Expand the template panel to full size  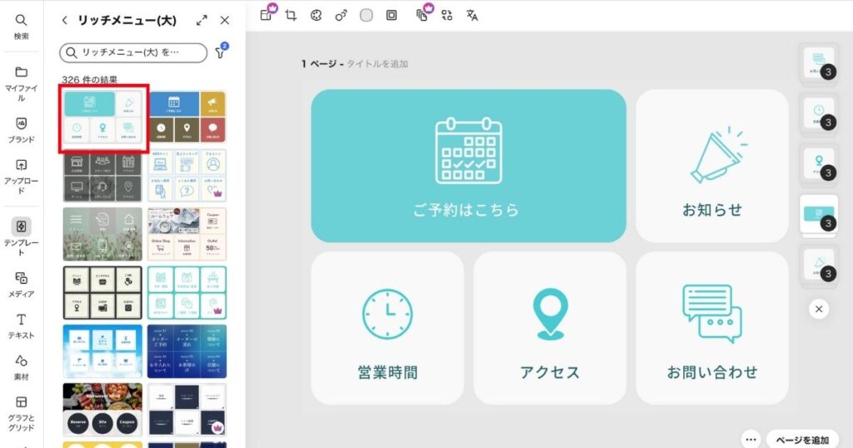(202, 20)
